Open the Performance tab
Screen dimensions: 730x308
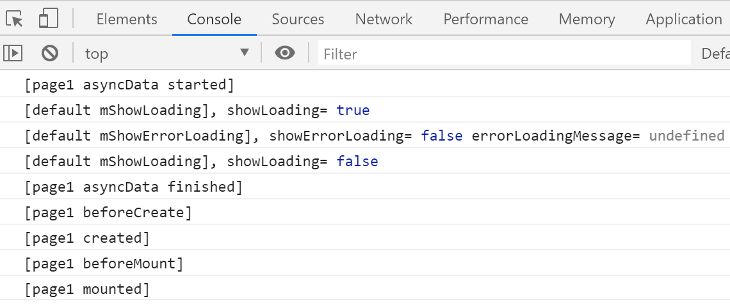(x=485, y=19)
